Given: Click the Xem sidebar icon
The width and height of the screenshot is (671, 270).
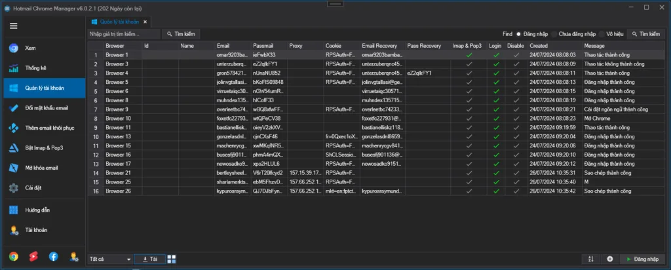Looking at the screenshot, I should (x=14, y=48).
